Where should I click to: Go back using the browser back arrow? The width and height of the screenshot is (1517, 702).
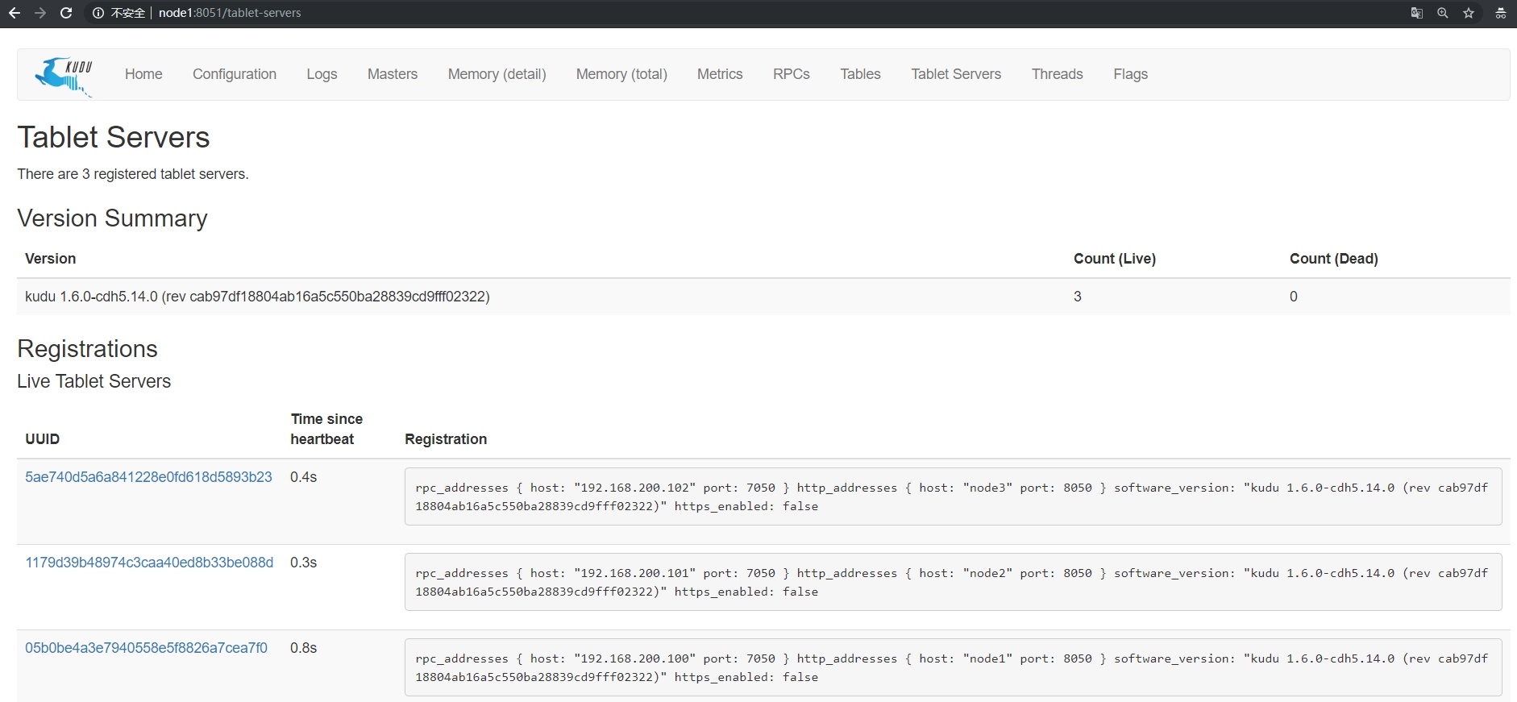pos(14,13)
